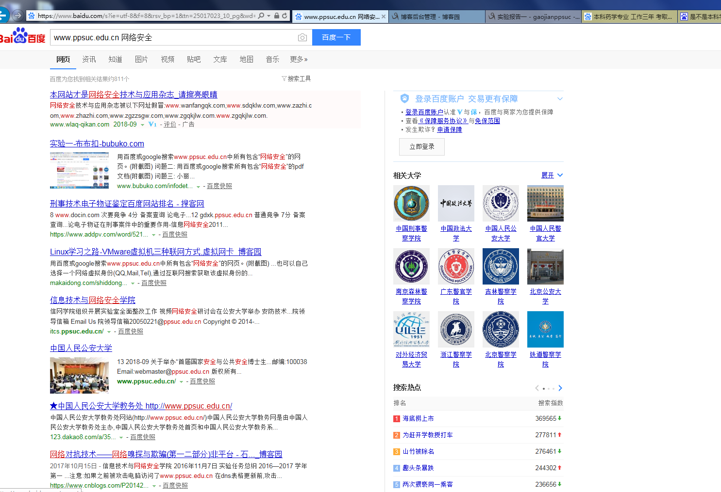This screenshot has height=492, width=721.
Task: Click the 中国人民公安大学 emblem image
Action: pos(501,203)
